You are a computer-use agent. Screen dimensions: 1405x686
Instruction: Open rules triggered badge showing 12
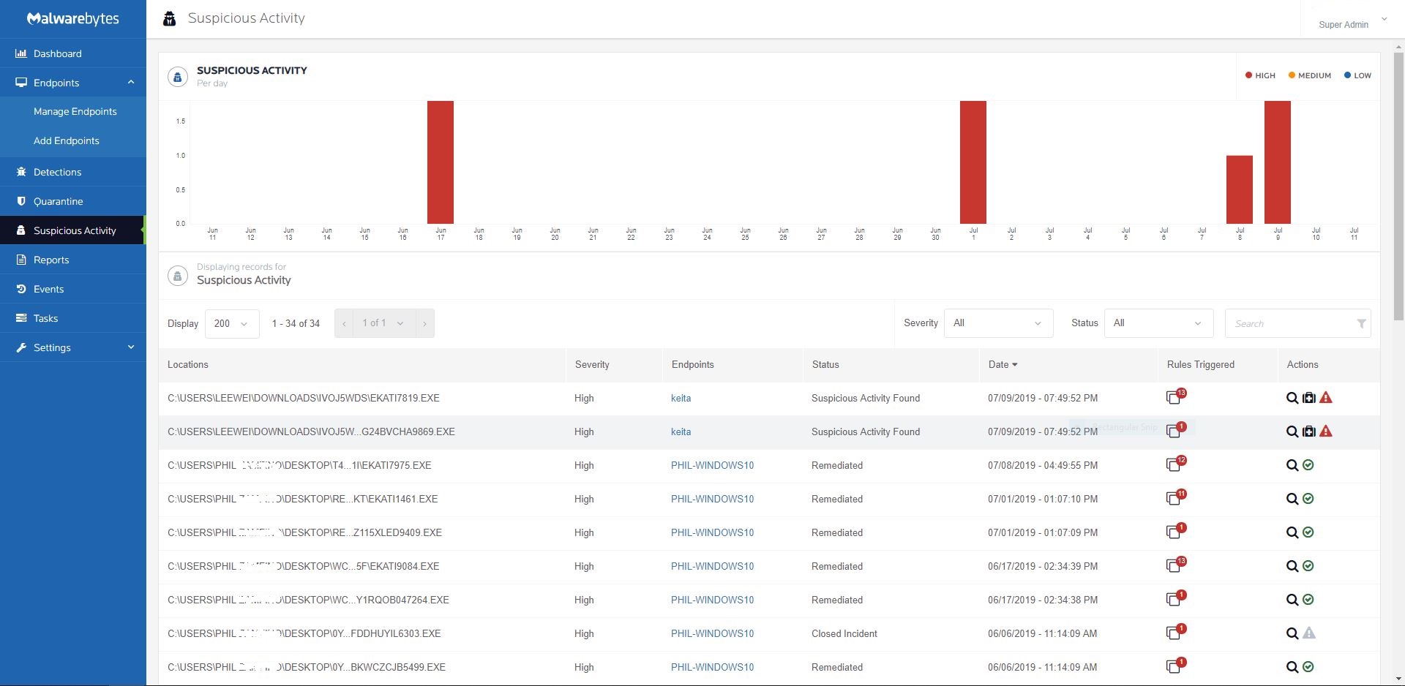[1175, 464]
